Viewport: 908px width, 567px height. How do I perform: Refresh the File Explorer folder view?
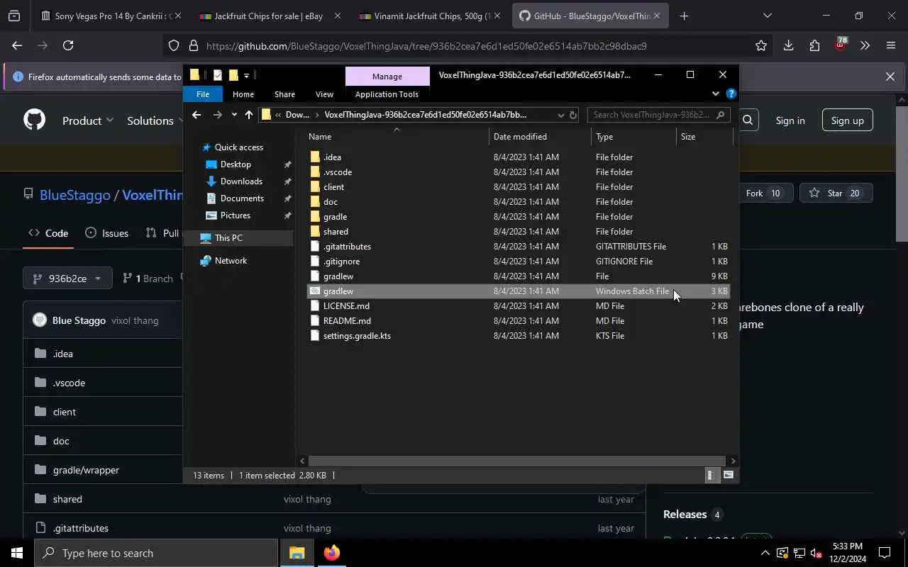(573, 115)
